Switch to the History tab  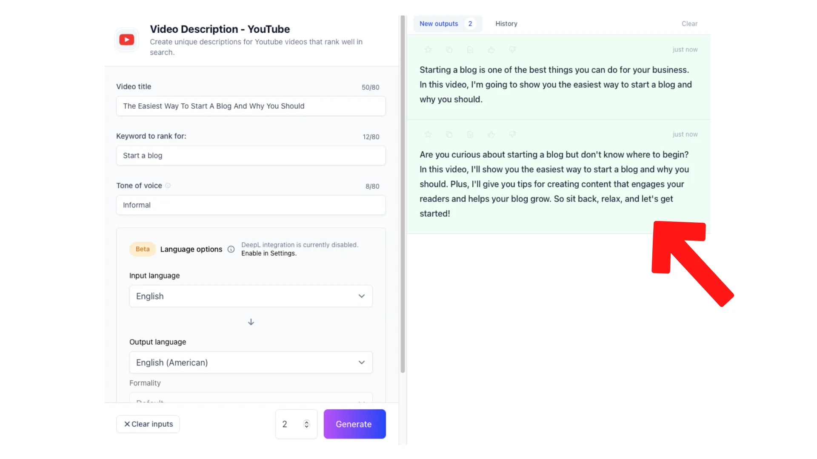[506, 23]
